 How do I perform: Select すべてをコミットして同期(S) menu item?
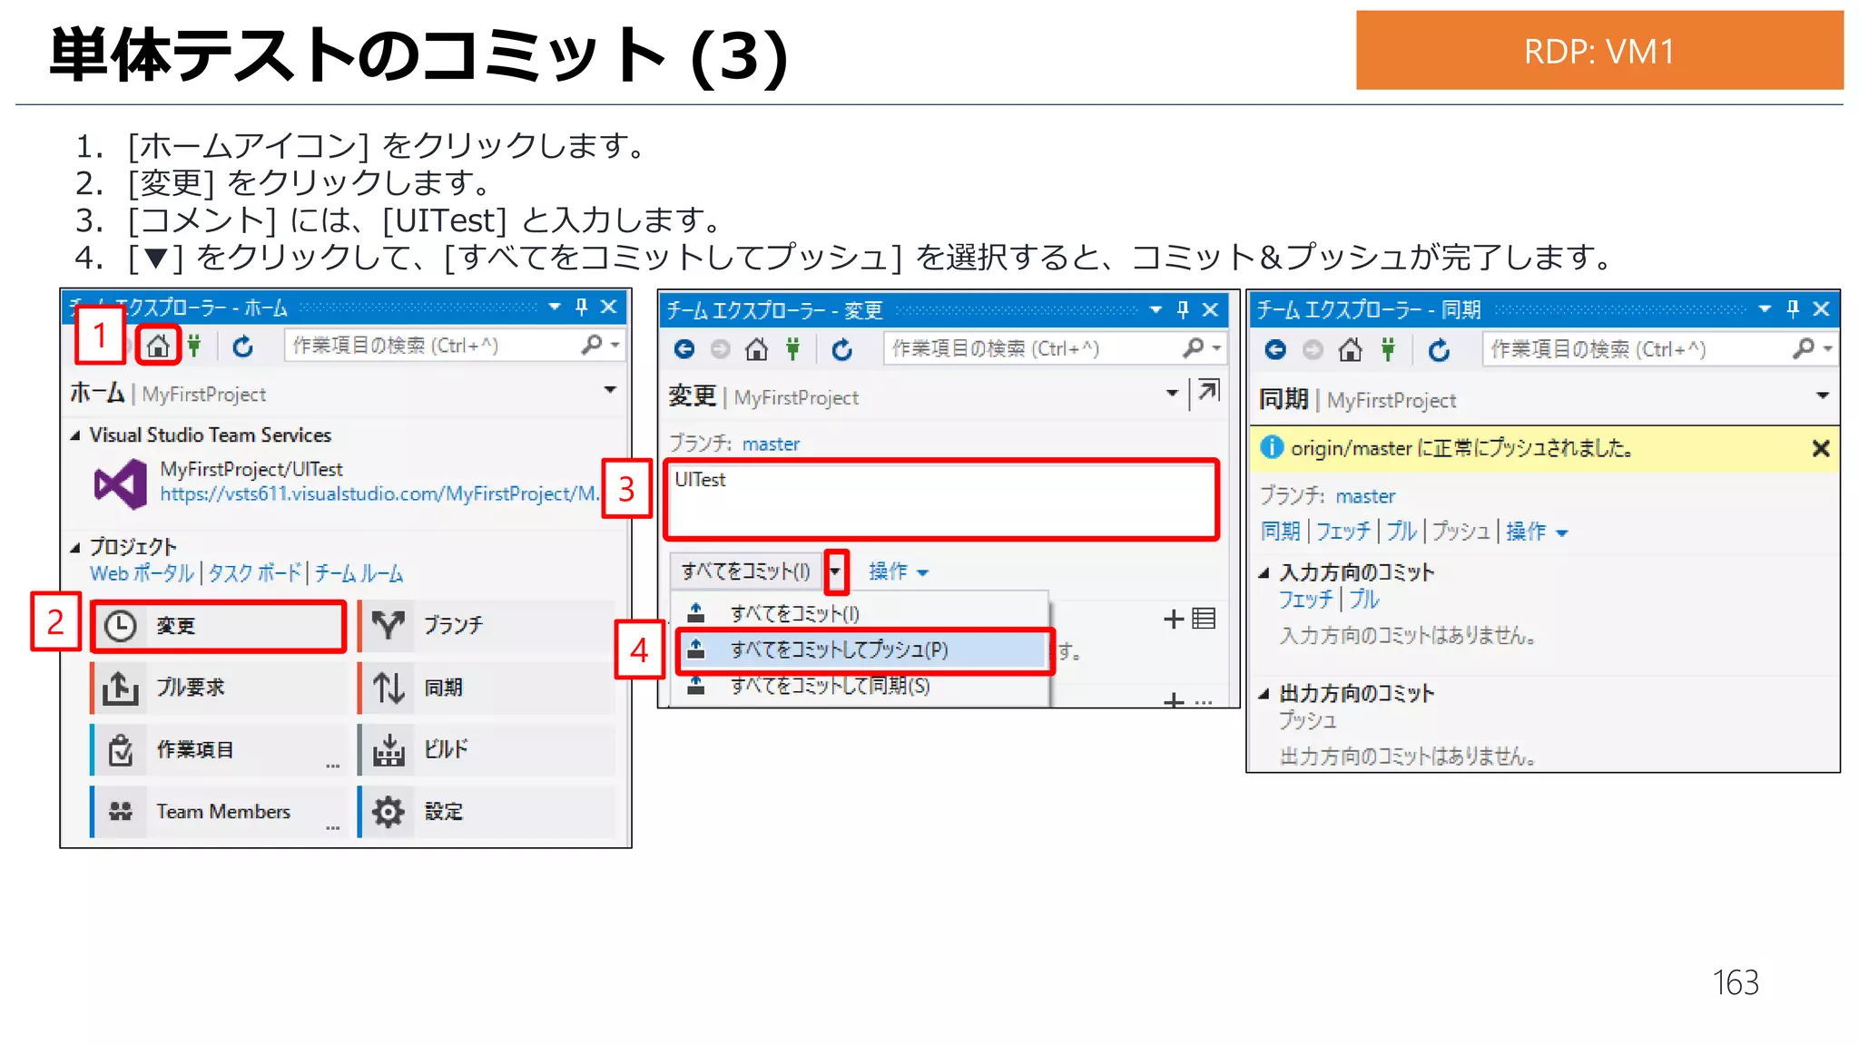pyautogui.click(x=860, y=686)
